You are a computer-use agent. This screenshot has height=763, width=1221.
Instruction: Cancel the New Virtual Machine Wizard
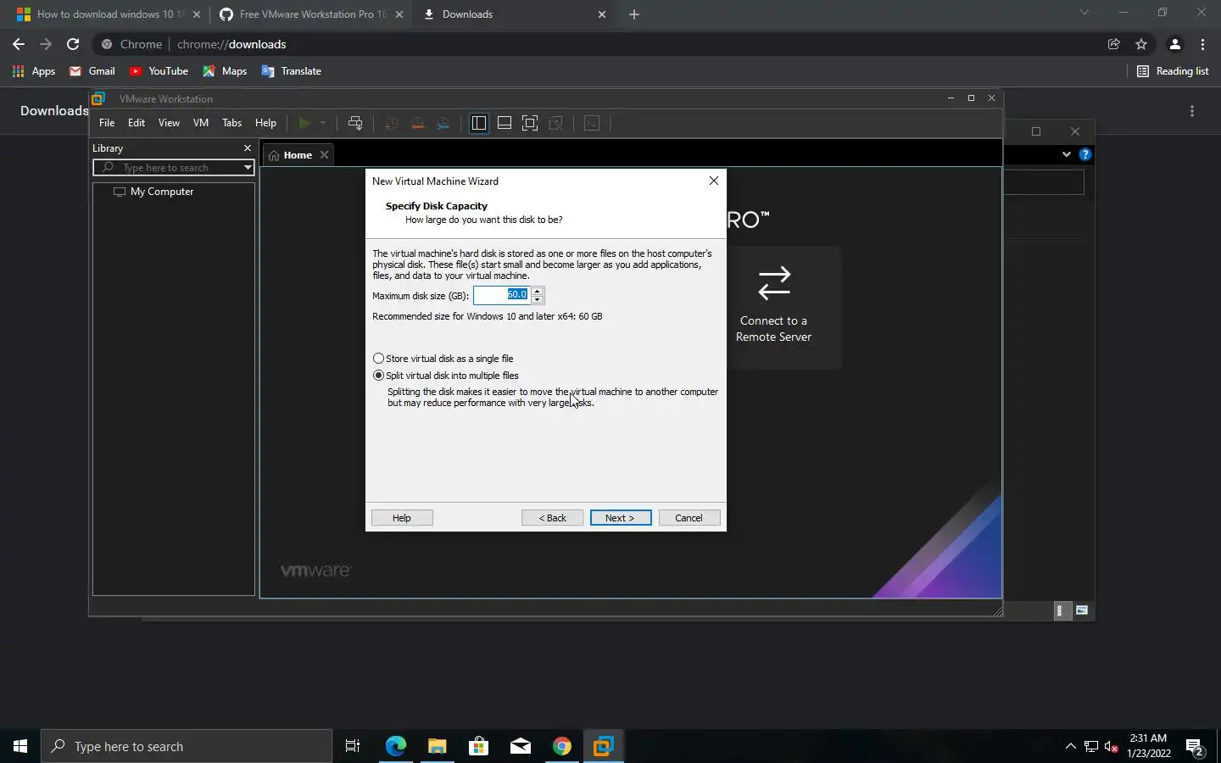click(689, 518)
